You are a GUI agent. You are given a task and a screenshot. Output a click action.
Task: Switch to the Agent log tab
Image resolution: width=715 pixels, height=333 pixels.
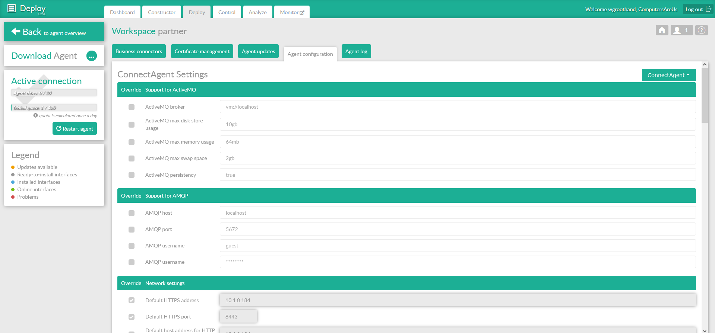click(x=356, y=51)
